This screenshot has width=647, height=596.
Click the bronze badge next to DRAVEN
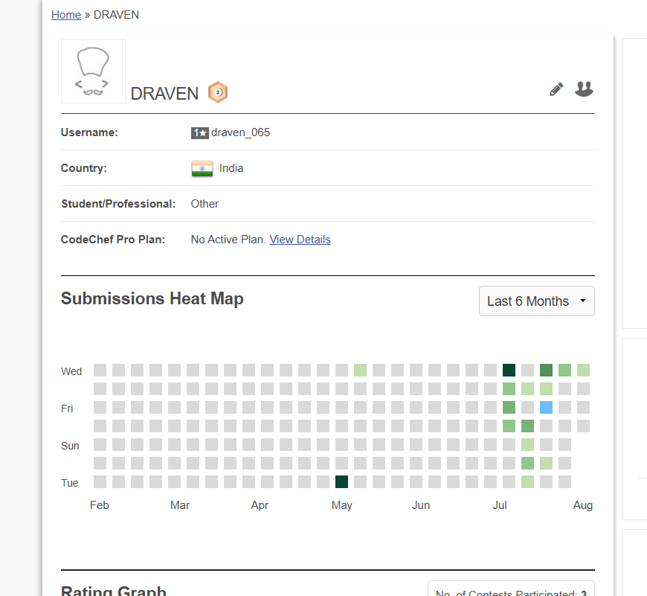tap(218, 92)
